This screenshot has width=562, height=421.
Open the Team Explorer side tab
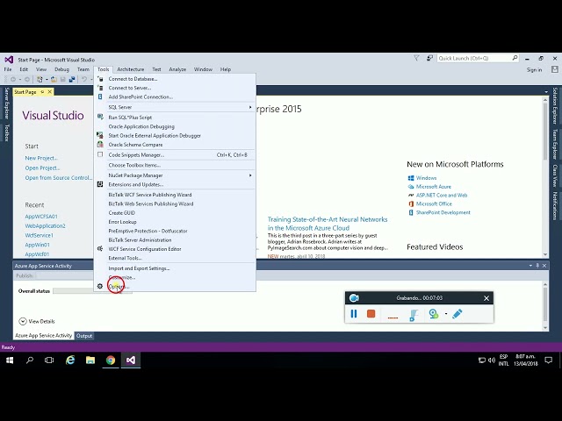555,145
